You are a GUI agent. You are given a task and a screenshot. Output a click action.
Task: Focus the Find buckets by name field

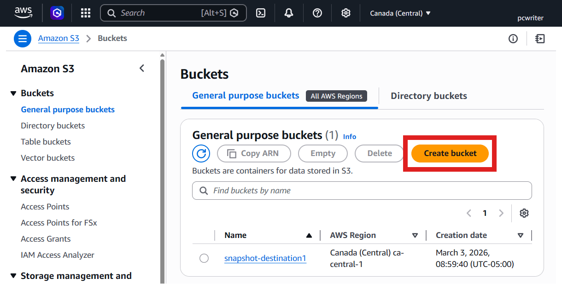coord(362,191)
